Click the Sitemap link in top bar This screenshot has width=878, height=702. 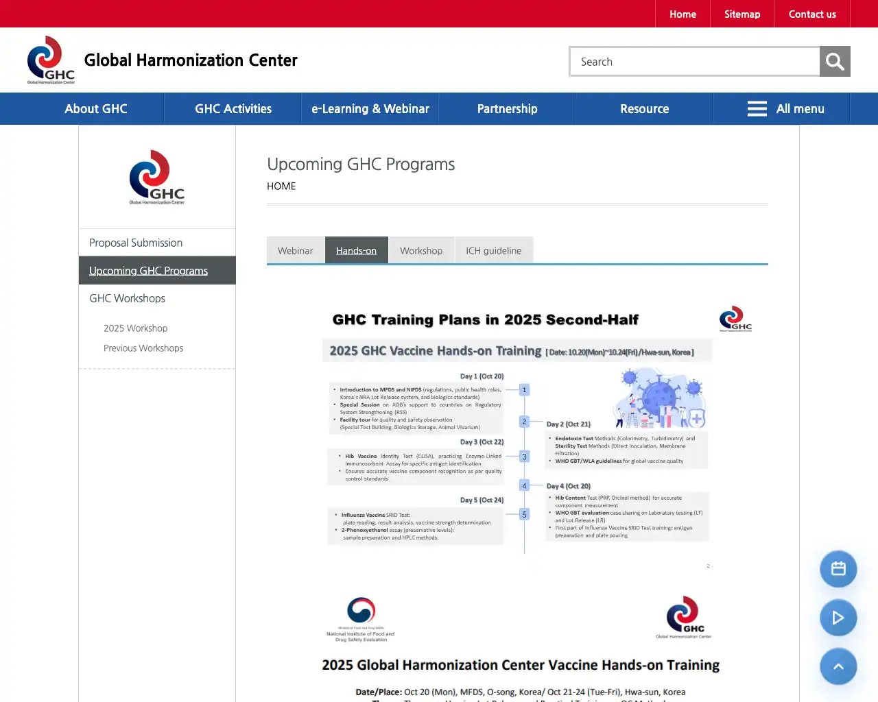(x=742, y=14)
